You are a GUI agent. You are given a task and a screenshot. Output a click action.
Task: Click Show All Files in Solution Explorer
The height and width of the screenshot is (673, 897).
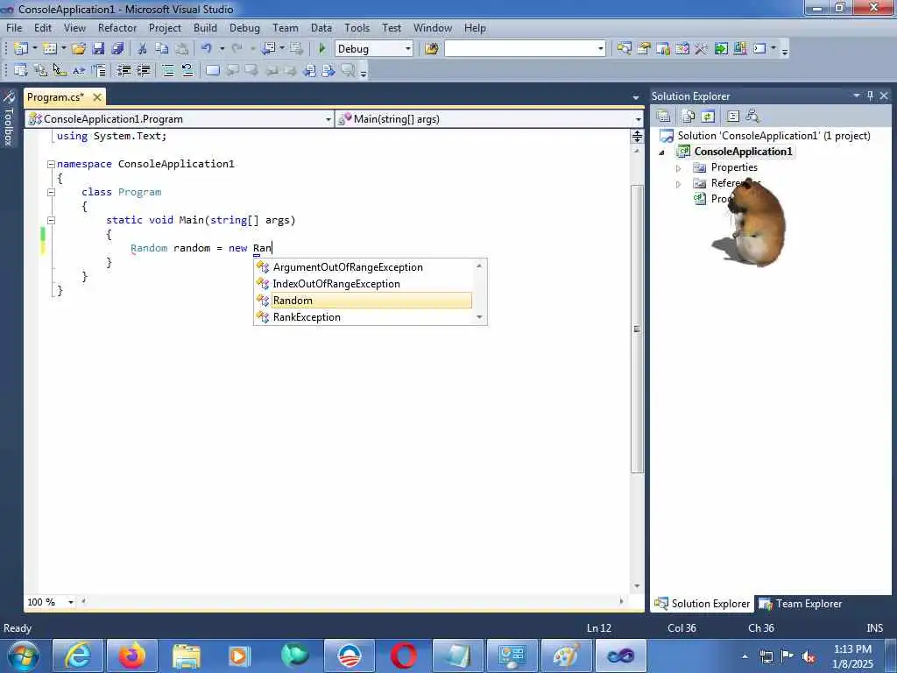point(689,117)
